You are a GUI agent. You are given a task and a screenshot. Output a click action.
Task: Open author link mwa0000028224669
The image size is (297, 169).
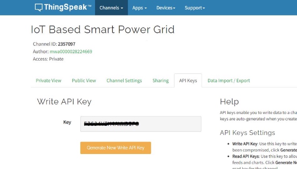point(71,51)
